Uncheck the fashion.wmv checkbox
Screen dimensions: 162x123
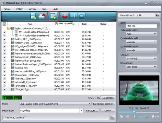tap(5, 68)
